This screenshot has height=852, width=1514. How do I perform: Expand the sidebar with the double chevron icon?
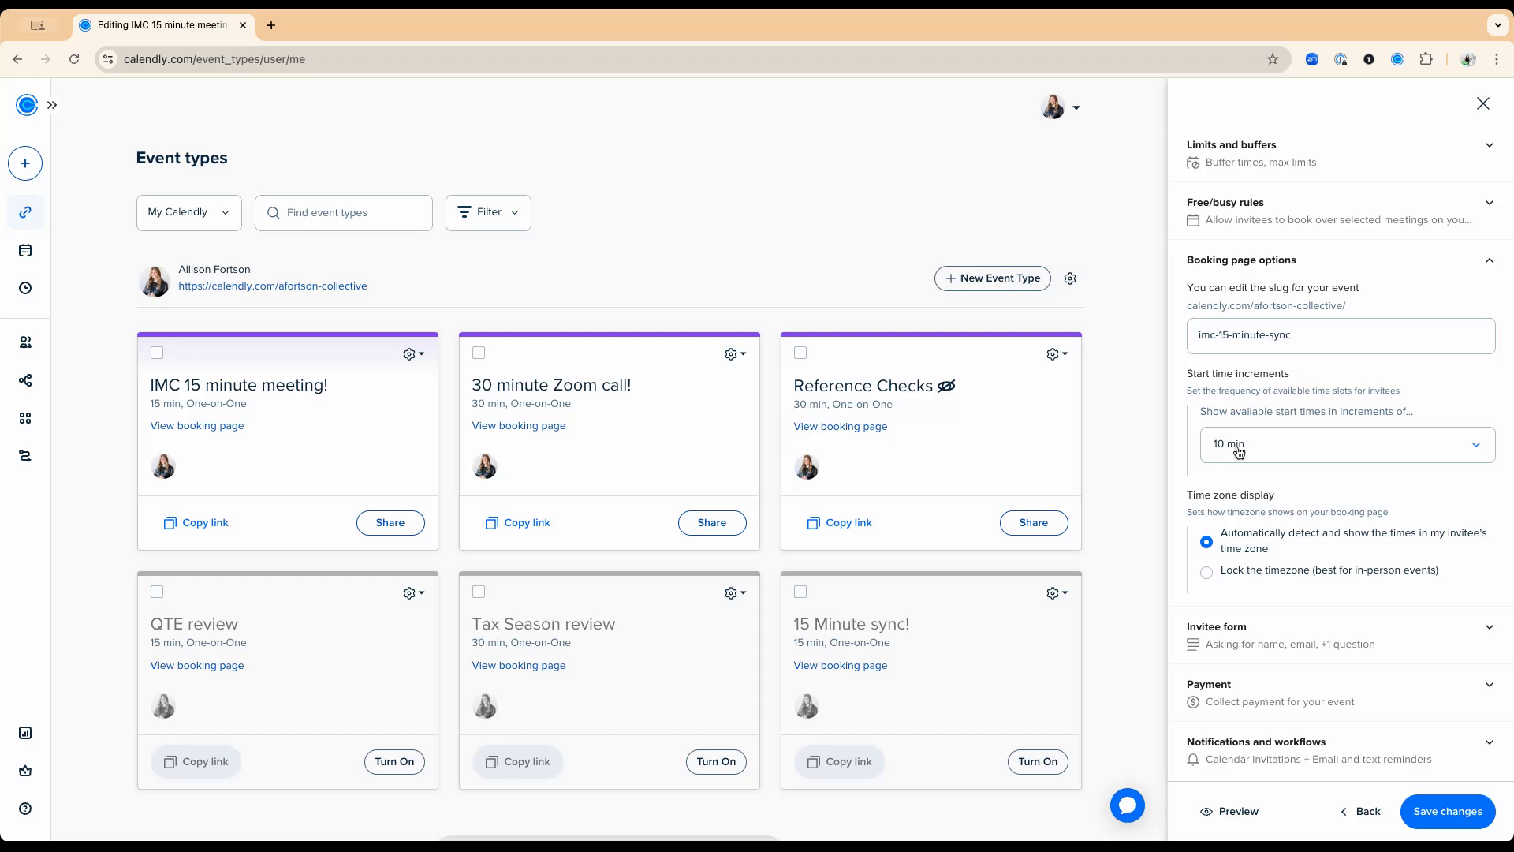point(52,105)
